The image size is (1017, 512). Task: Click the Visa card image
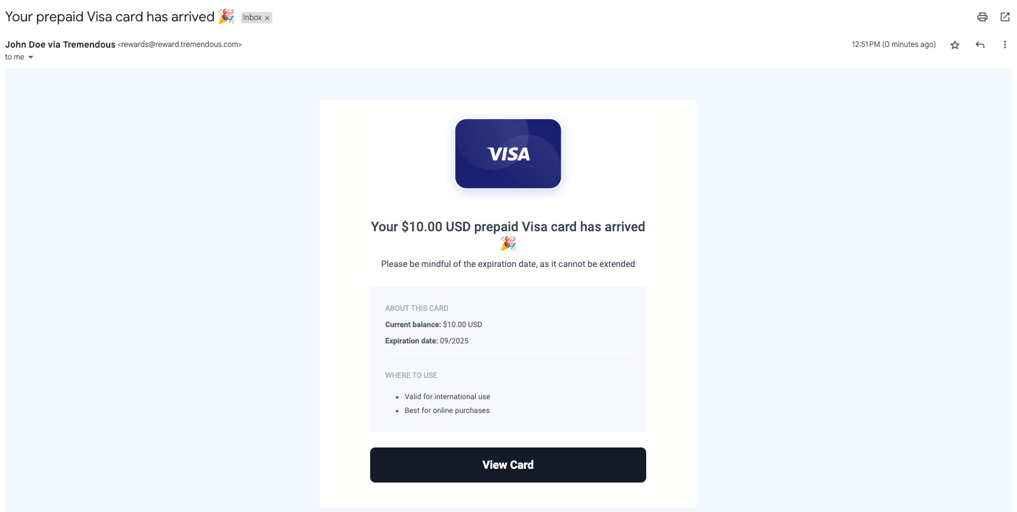point(508,154)
